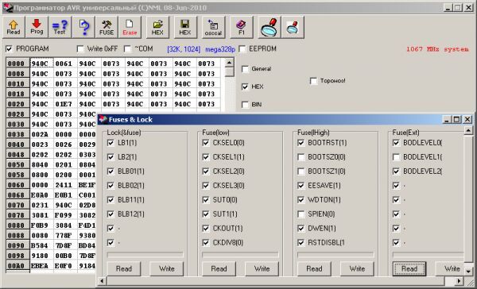This screenshot has width=477, height=289.
Task: Toggle the LB1(1) lock bit
Action: [111, 143]
